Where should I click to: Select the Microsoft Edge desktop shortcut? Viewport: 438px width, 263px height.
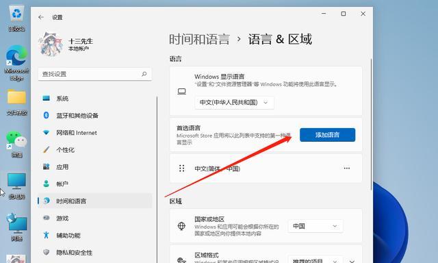(x=16, y=63)
